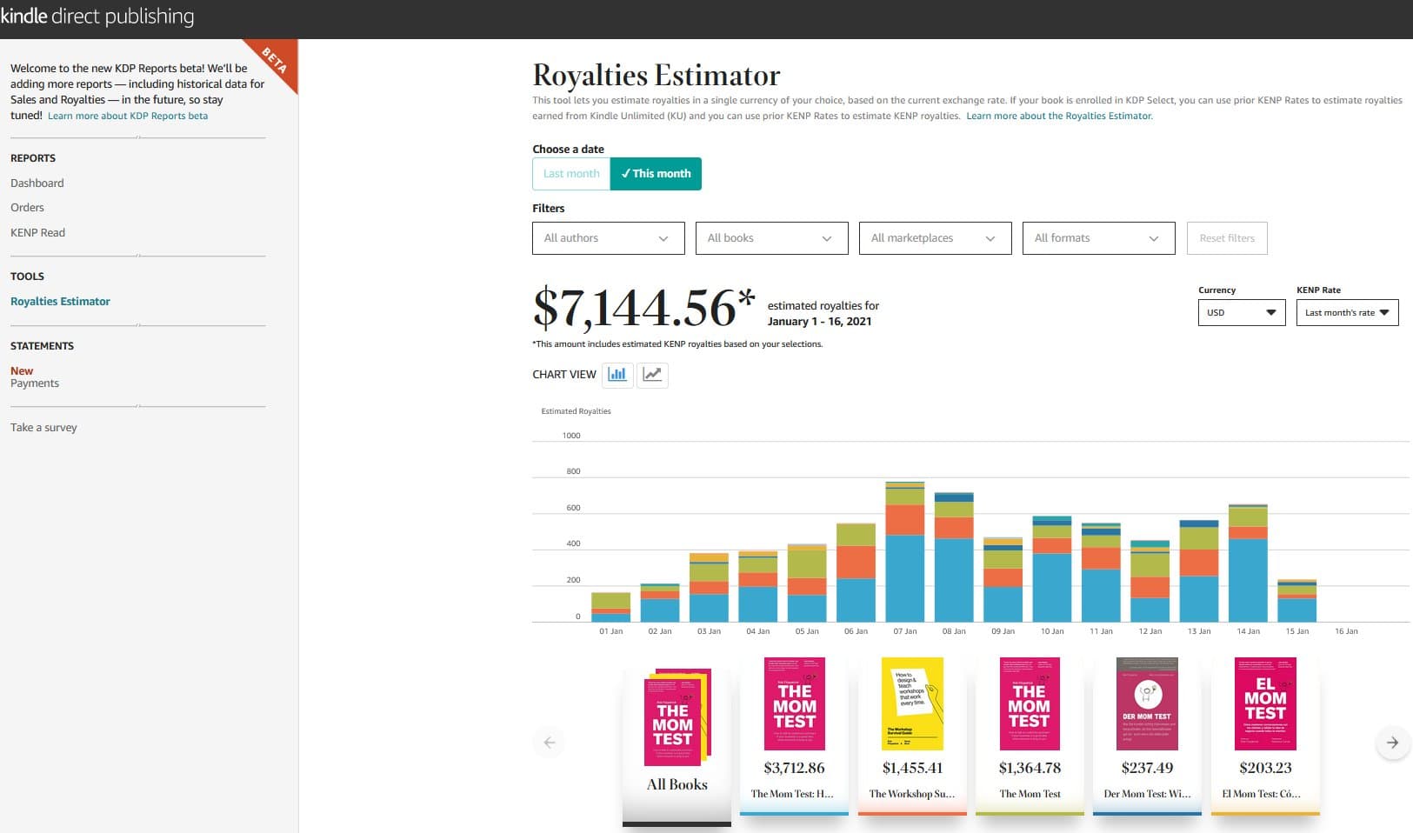Go to the KENP Read report
1413x833 pixels.
[x=37, y=232]
